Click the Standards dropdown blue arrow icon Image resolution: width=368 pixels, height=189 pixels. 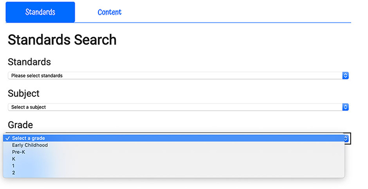pos(345,75)
